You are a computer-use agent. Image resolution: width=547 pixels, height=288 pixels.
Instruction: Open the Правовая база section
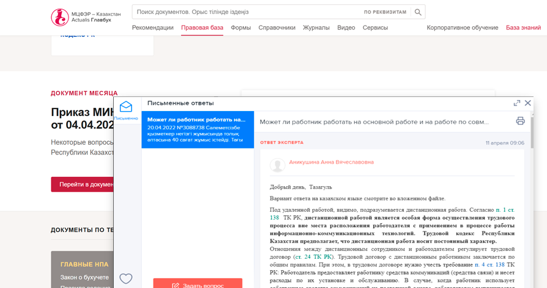[x=202, y=28]
